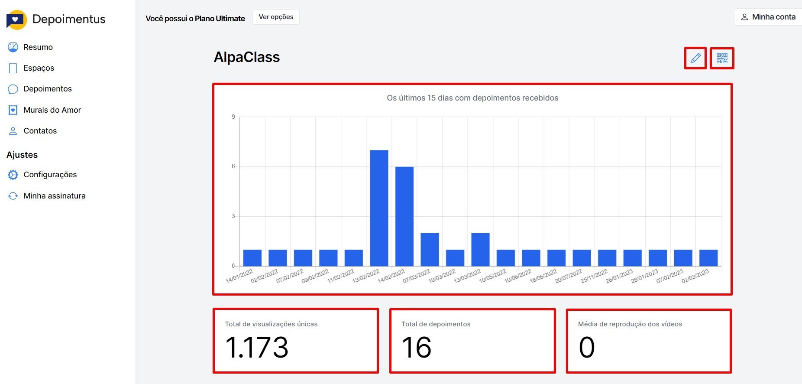Screen dimensions: 802x384
Task: Click the Depoimentos speech bubble icon
Action: click(13, 89)
